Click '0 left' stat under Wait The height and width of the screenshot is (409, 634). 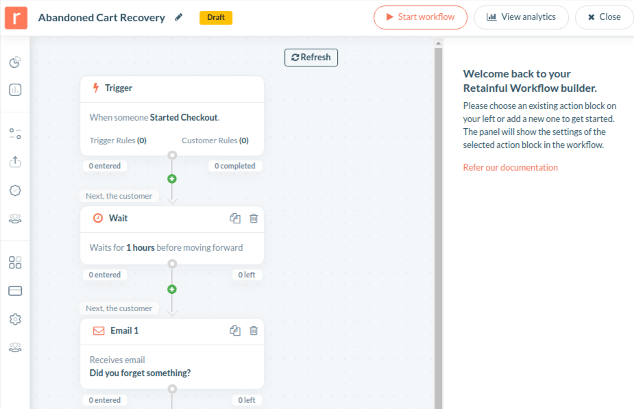click(247, 275)
